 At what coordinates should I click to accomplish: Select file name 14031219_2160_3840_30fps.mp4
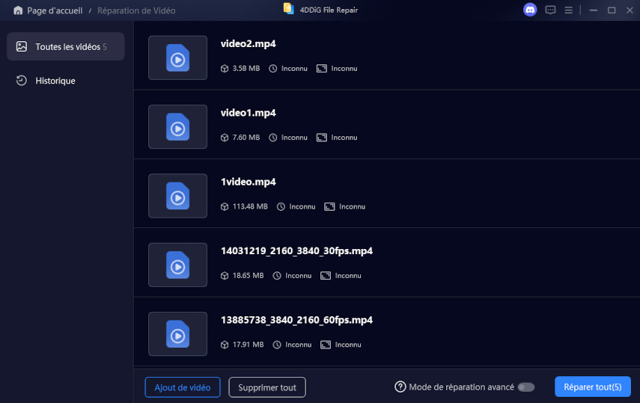tap(296, 251)
